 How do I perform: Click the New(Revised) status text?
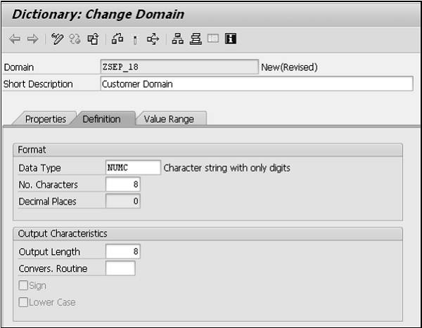click(x=289, y=67)
